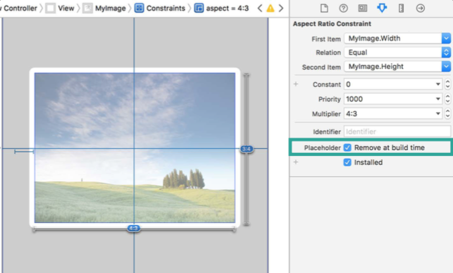This screenshot has height=273, width=453.
Task: Click the Aspect Ratio Constraint heading
Action: coord(332,23)
